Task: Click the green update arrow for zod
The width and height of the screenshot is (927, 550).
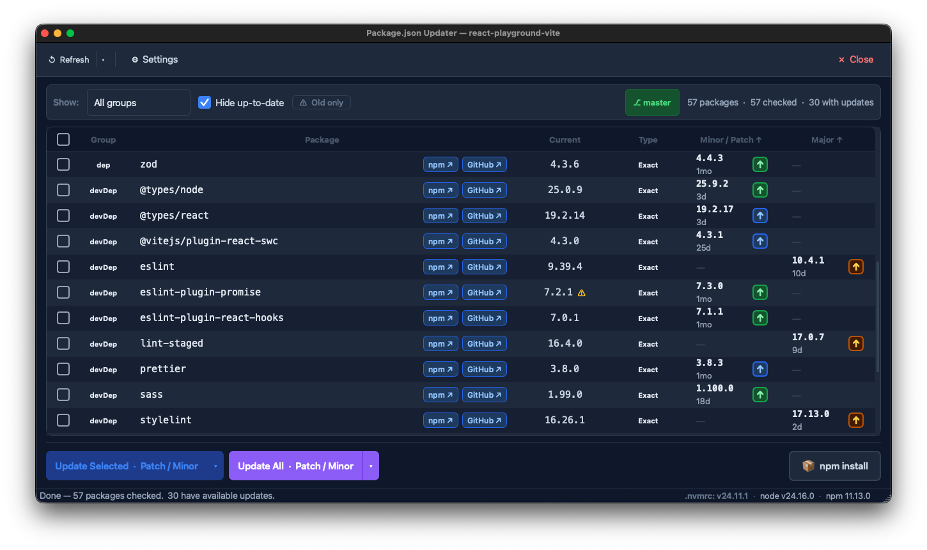Action: pyautogui.click(x=760, y=164)
